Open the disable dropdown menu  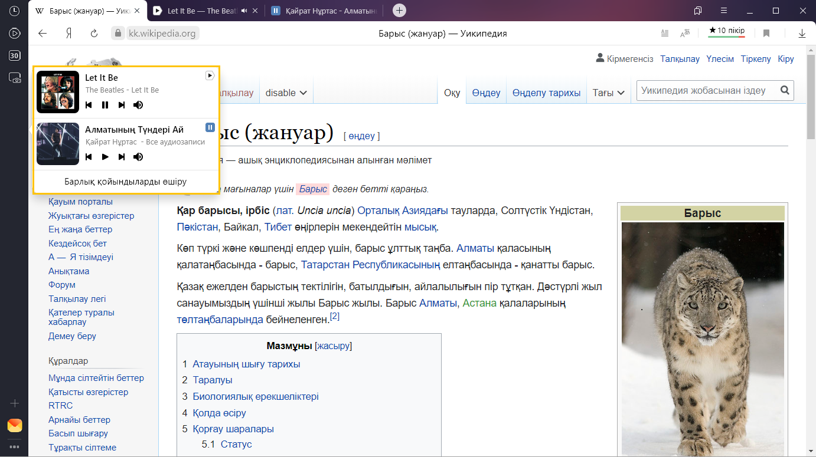point(286,93)
